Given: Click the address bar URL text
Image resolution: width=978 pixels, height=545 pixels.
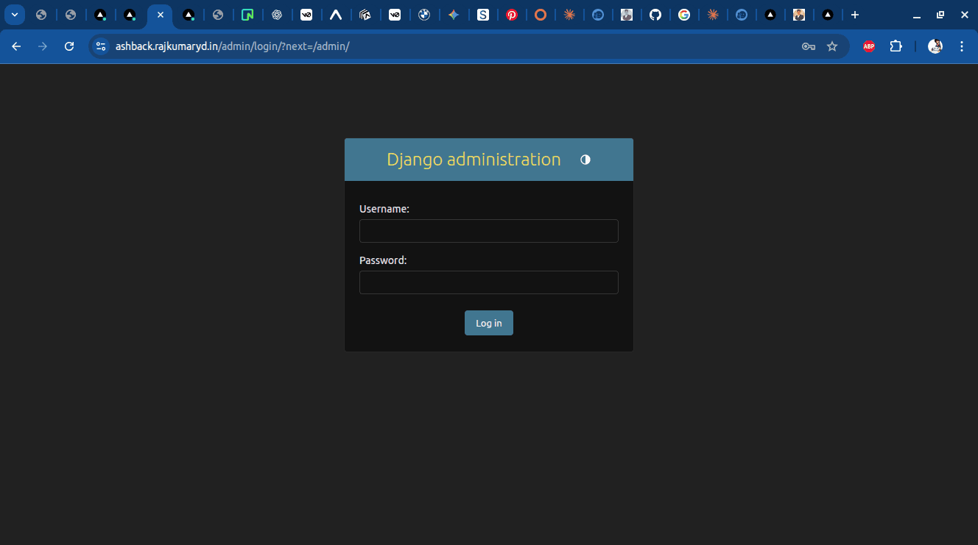Looking at the screenshot, I should tap(232, 46).
